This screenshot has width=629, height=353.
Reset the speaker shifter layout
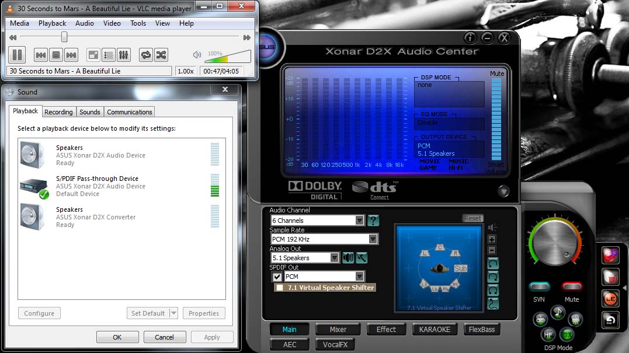pyautogui.click(x=472, y=218)
